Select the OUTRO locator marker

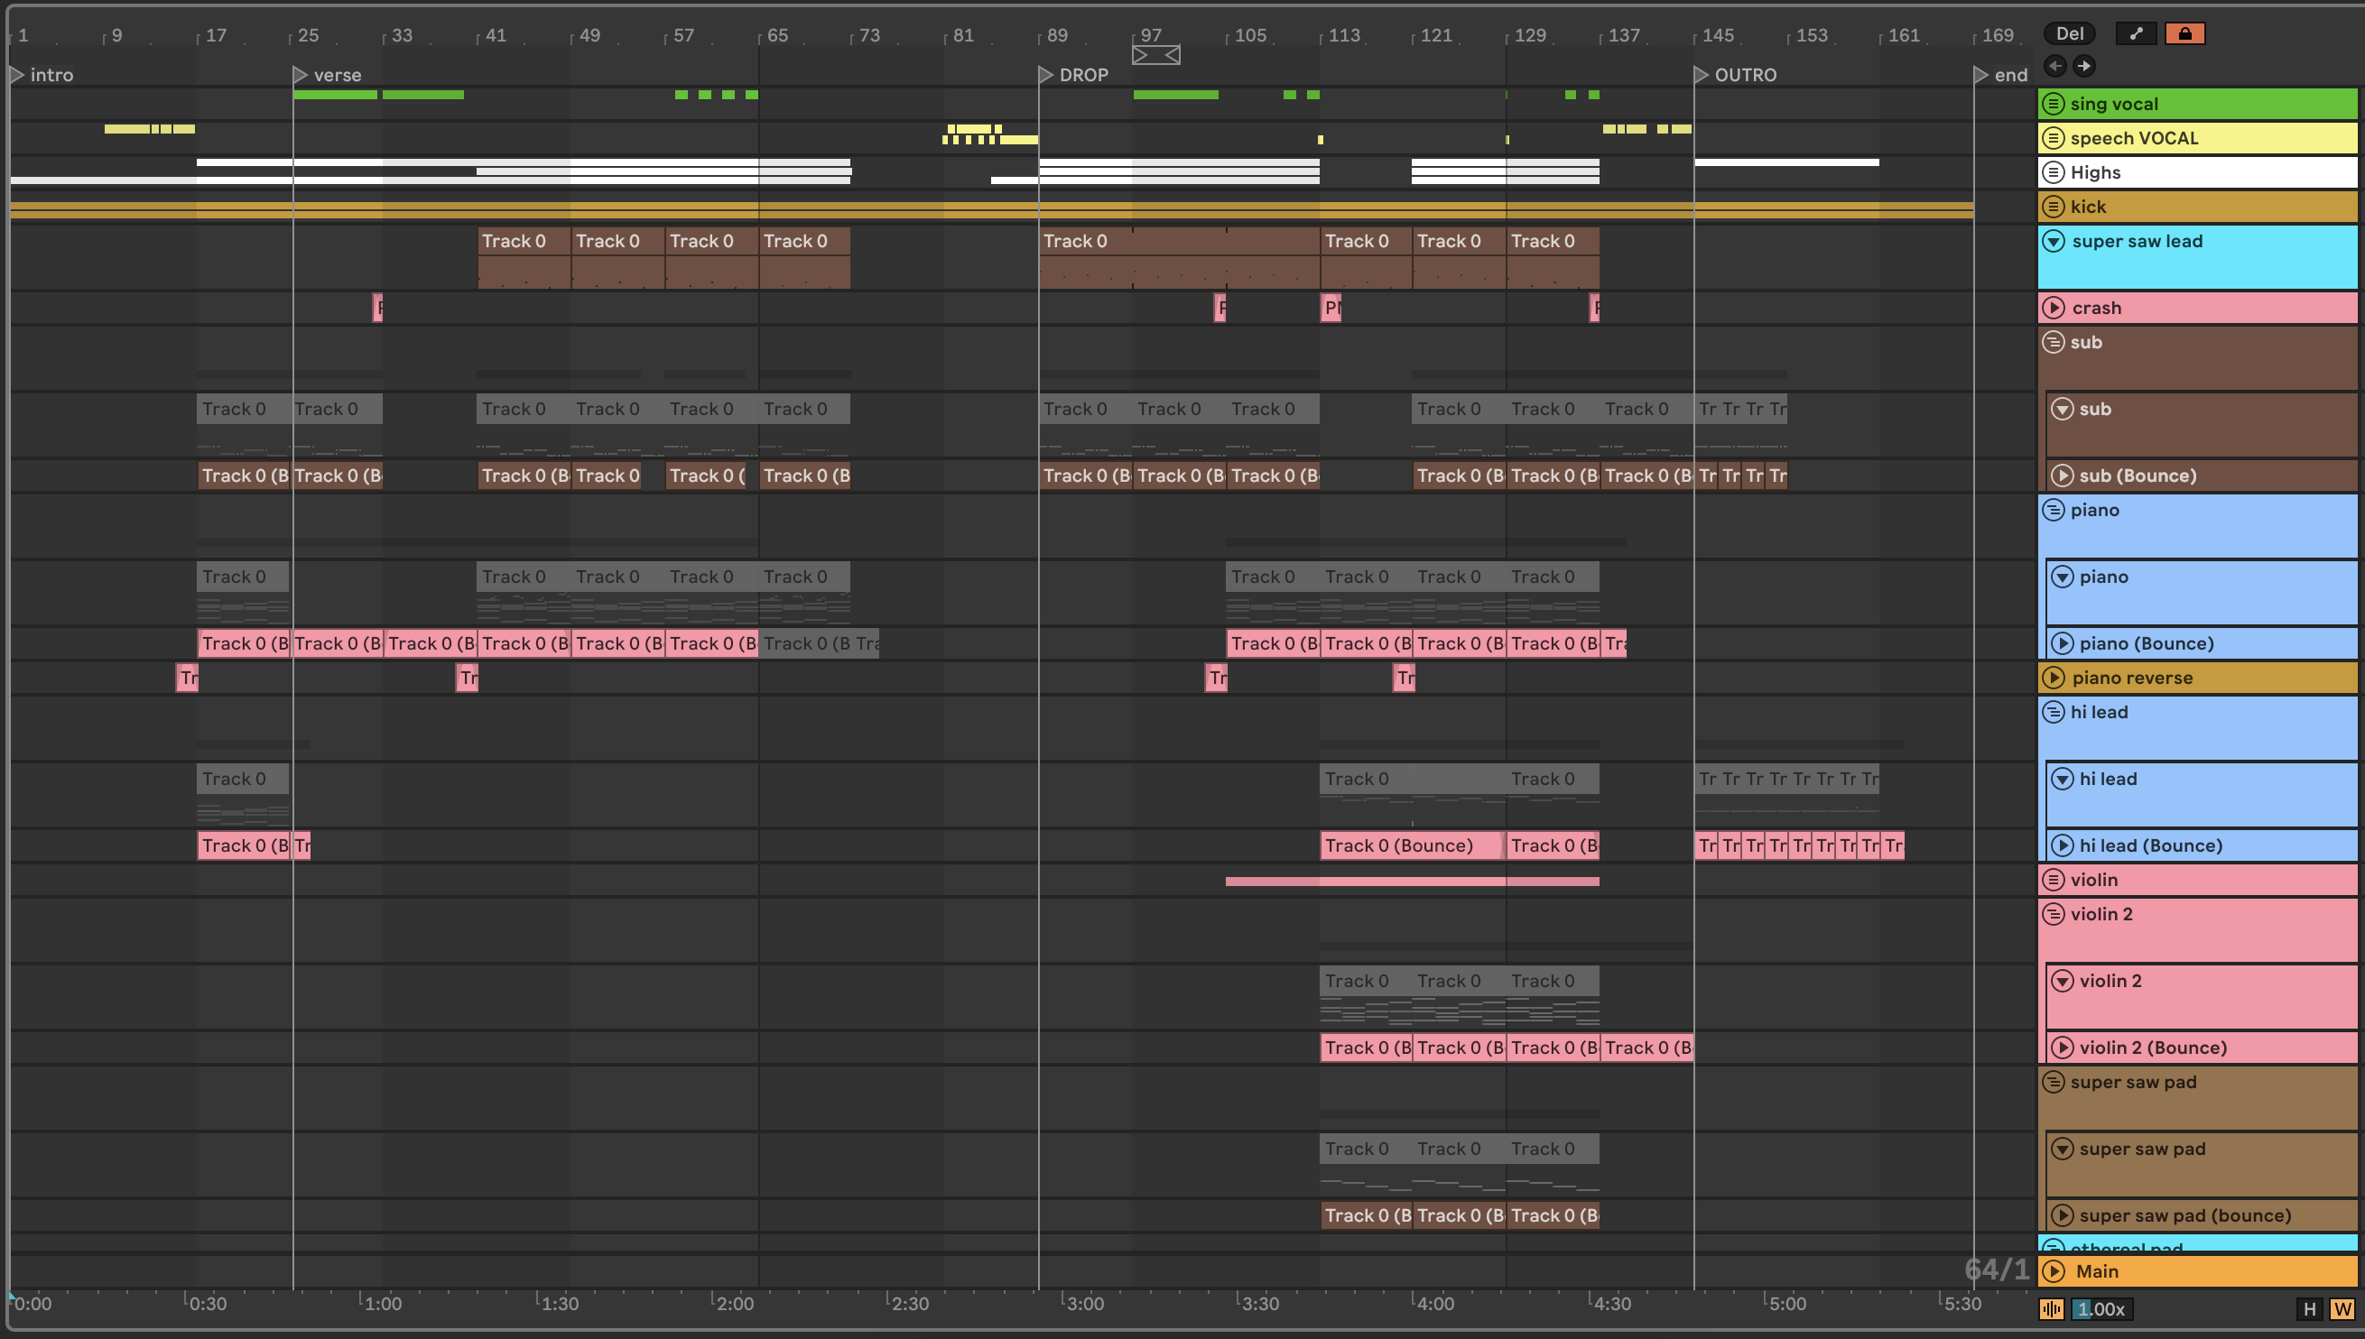[1701, 75]
